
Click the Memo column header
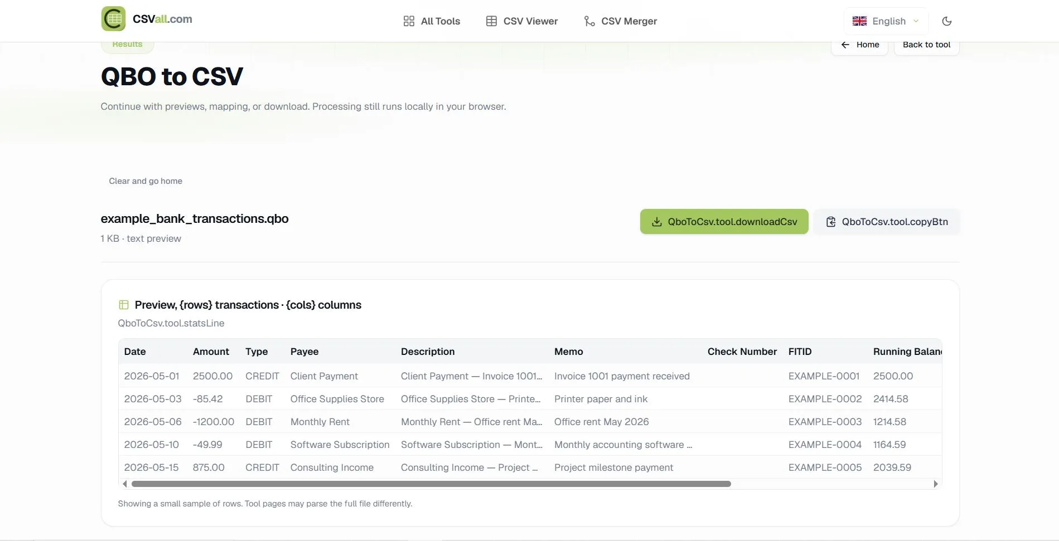[568, 352]
